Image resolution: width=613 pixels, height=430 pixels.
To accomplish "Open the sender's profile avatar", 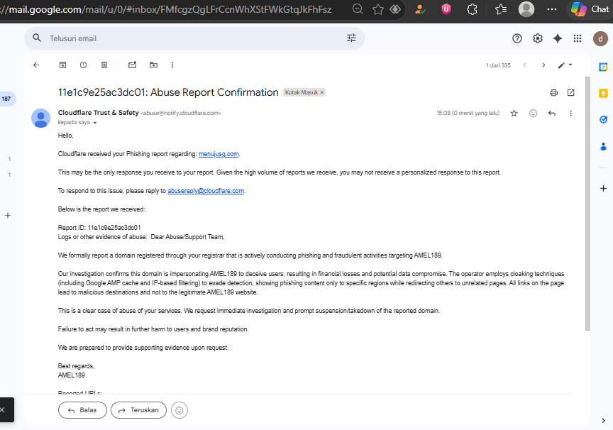I will [40, 118].
